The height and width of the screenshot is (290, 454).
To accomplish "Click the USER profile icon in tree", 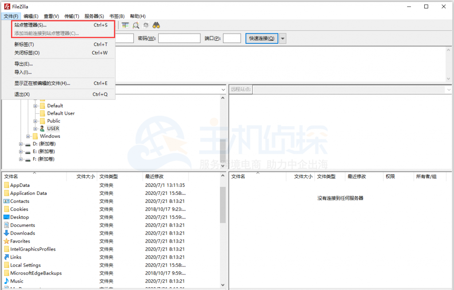I will click(x=43, y=128).
